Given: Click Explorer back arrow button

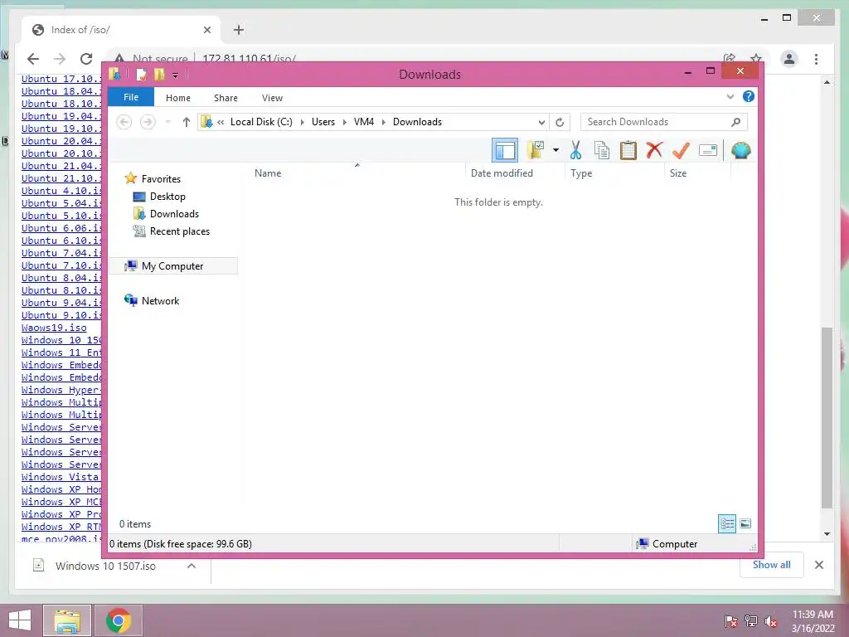Looking at the screenshot, I should point(124,122).
